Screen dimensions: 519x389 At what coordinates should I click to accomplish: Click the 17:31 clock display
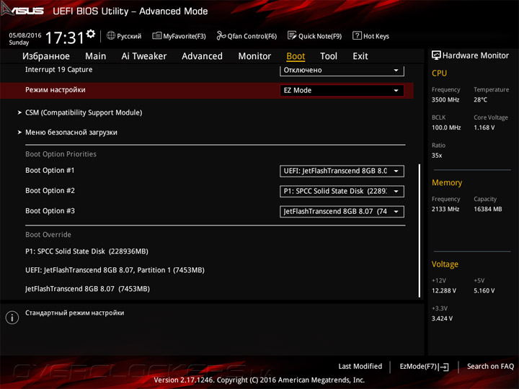65,37
